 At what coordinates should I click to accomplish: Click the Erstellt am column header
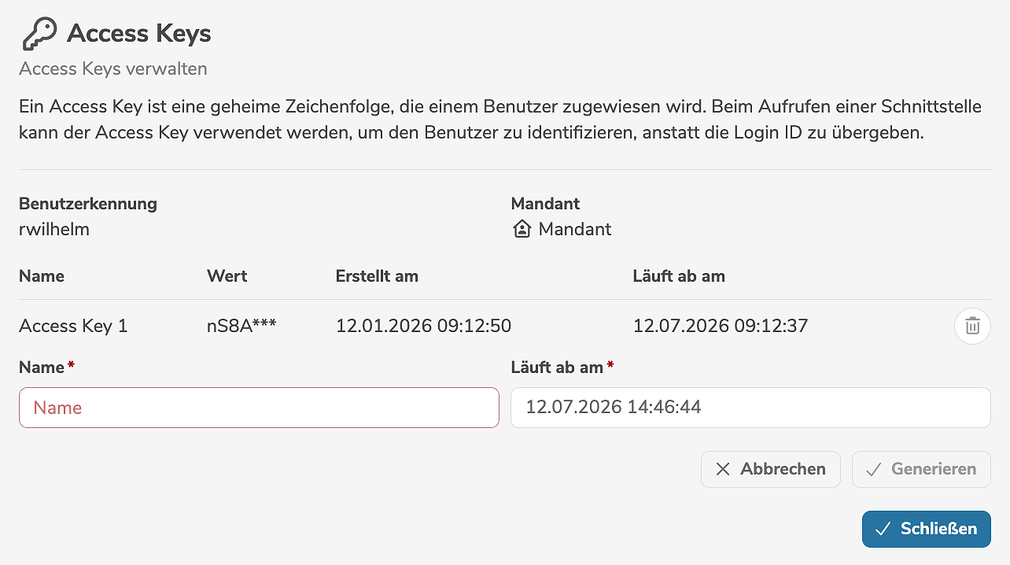point(378,276)
